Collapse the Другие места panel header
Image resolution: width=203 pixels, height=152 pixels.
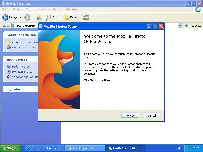[21, 60]
